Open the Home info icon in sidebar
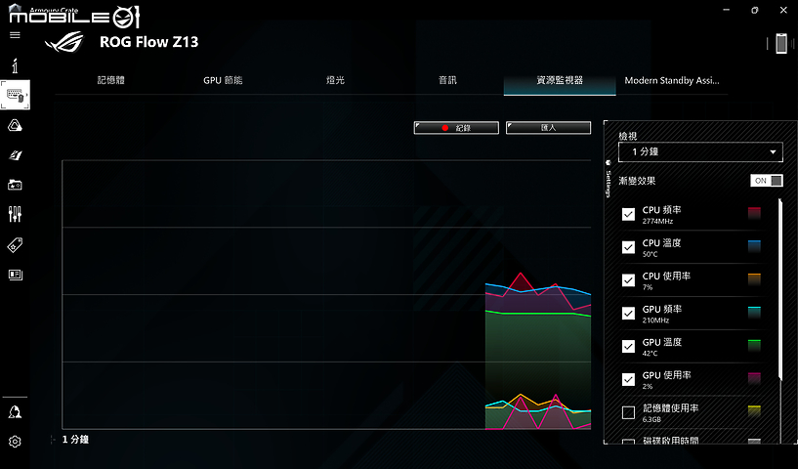This screenshot has width=798, height=469. click(x=16, y=65)
